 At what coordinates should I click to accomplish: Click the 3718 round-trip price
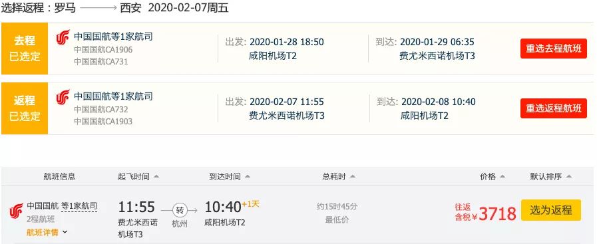pyautogui.click(x=497, y=214)
